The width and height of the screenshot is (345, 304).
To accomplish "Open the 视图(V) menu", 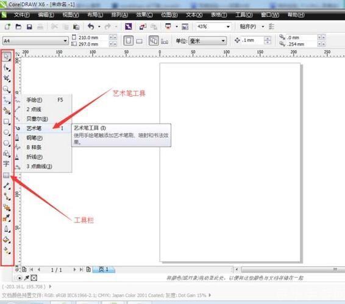I will (x=71, y=15).
